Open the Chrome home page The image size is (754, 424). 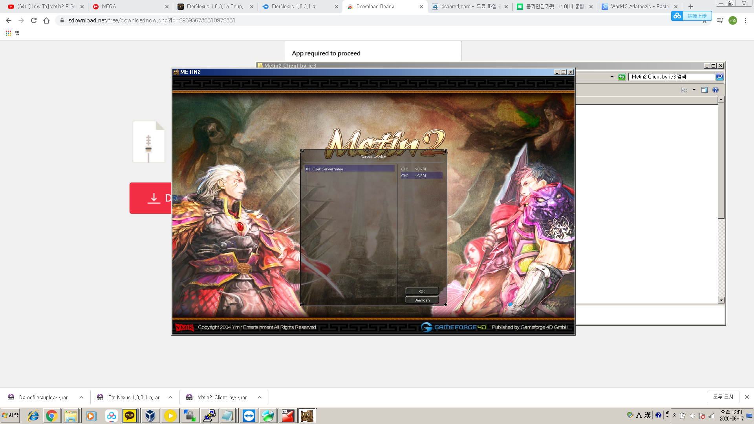46,20
